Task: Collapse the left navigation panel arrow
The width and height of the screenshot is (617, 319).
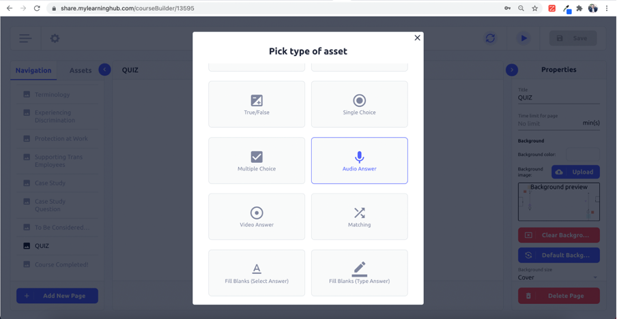Action: click(x=104, y=70)
